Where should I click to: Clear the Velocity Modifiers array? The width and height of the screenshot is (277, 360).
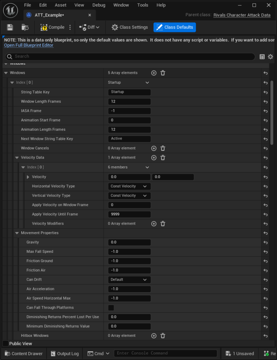coord(163,224)
